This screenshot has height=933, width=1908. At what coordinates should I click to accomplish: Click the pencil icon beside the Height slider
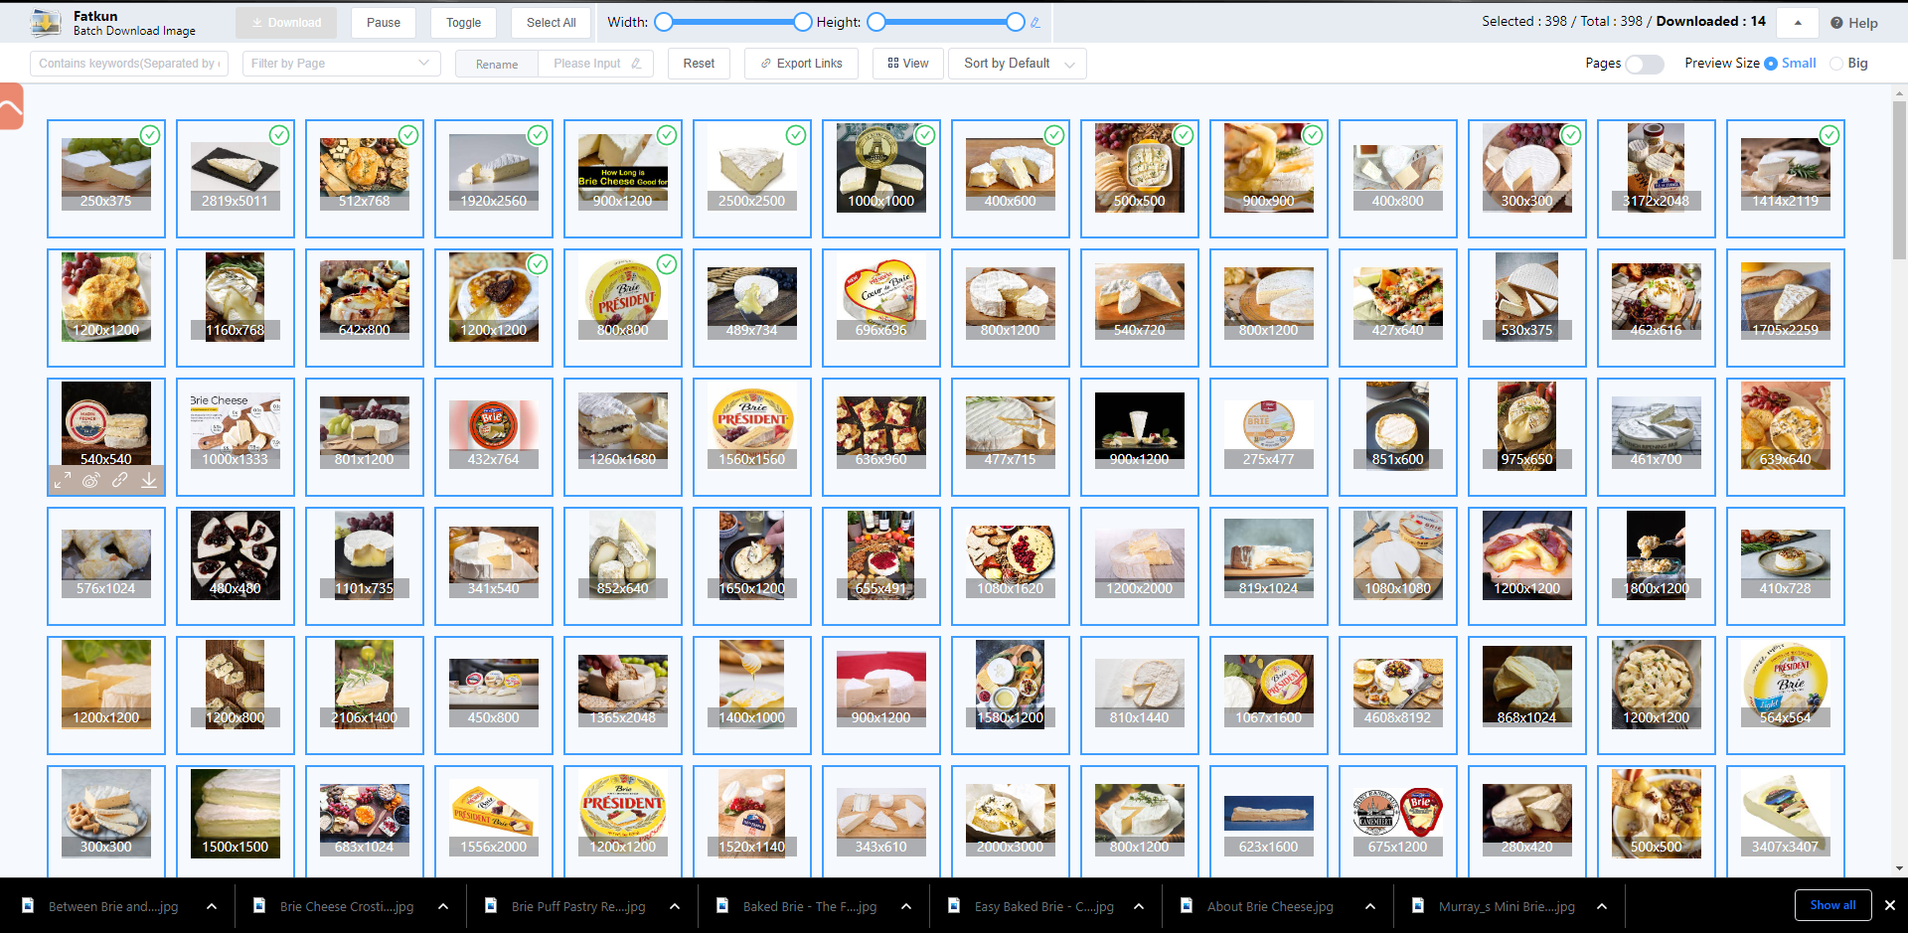(1035, 22)
